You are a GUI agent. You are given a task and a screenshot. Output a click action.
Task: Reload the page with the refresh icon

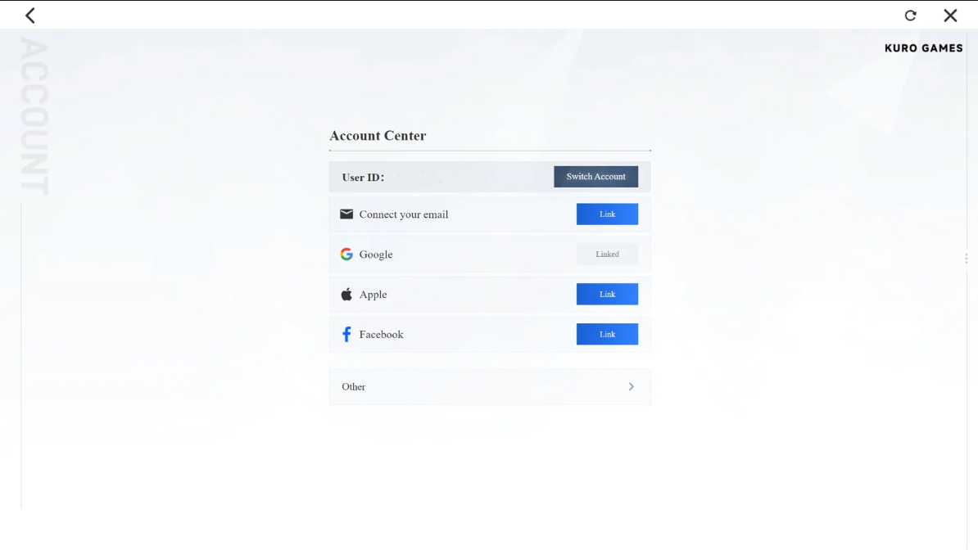[x=911, y=16]
